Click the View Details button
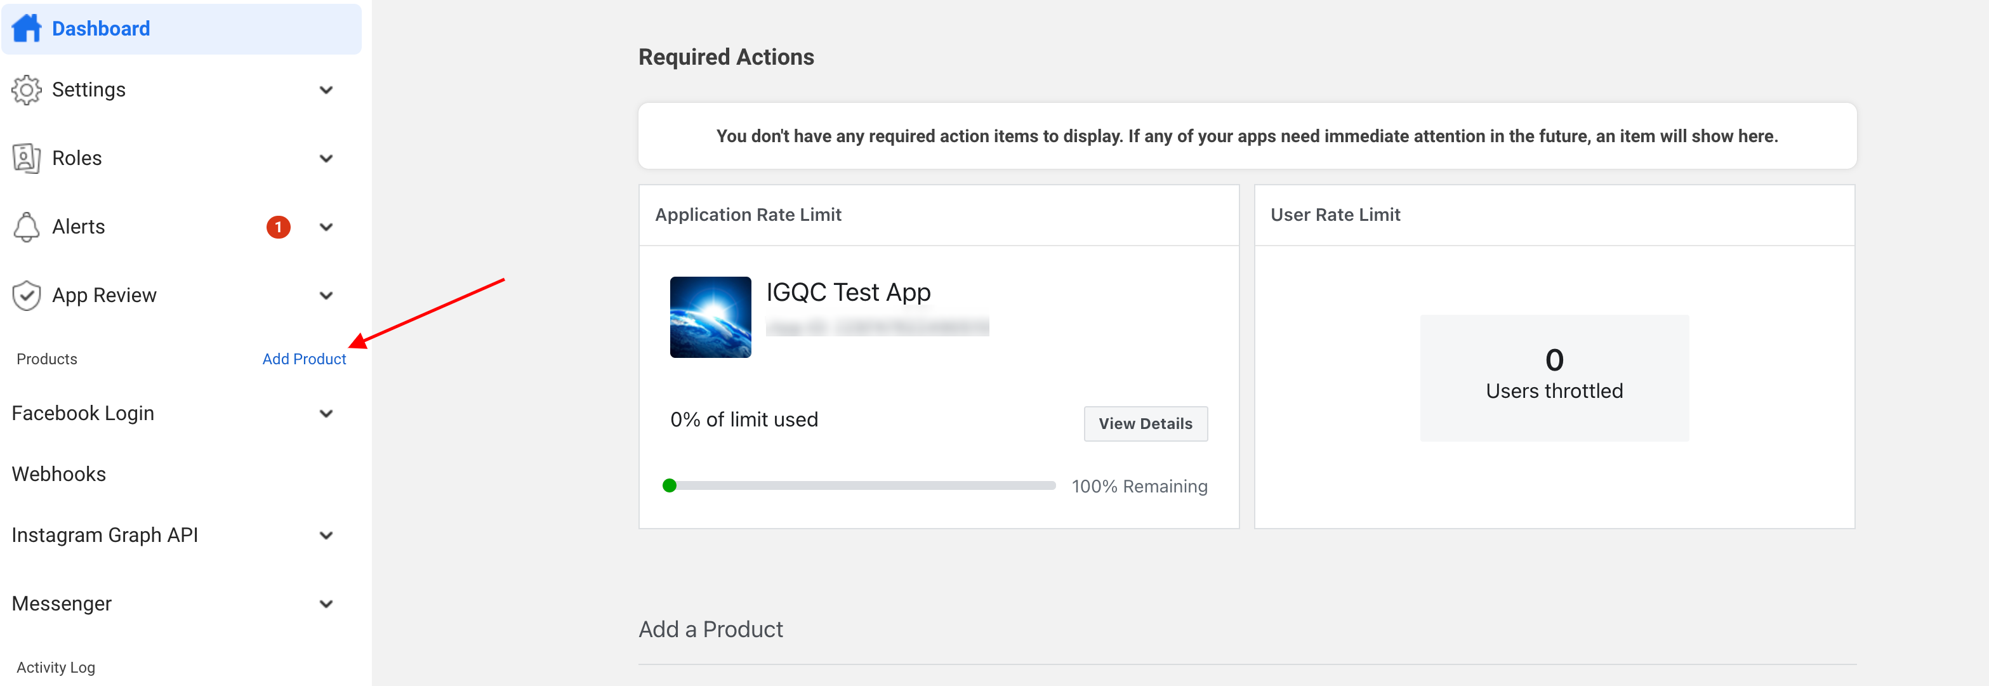Screen dimensions: 1989x686 [x=1146, y=424]
